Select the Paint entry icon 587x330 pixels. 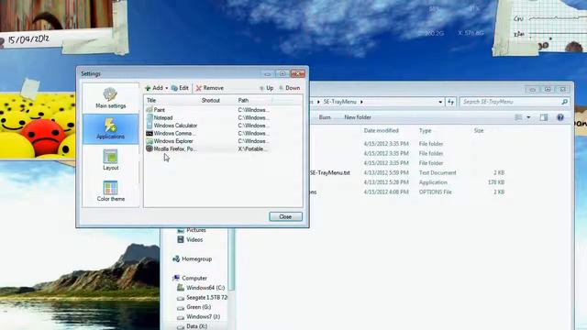point(150,110)
